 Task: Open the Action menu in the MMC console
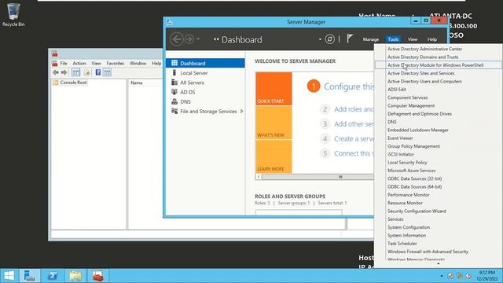click(79, 63)
